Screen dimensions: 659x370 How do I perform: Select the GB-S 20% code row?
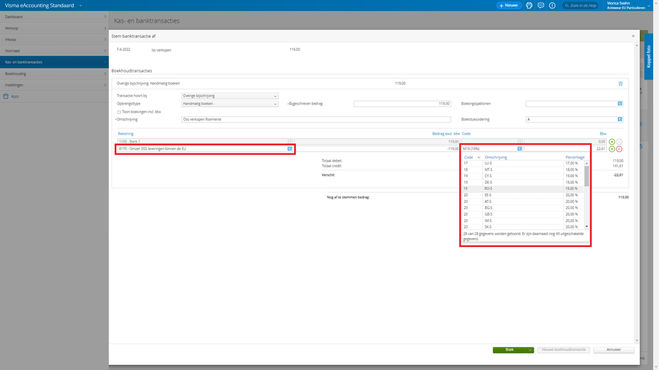523,215
